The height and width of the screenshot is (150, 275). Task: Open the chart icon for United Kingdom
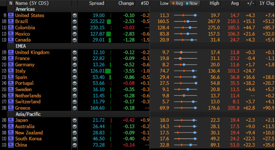(75, 53)
